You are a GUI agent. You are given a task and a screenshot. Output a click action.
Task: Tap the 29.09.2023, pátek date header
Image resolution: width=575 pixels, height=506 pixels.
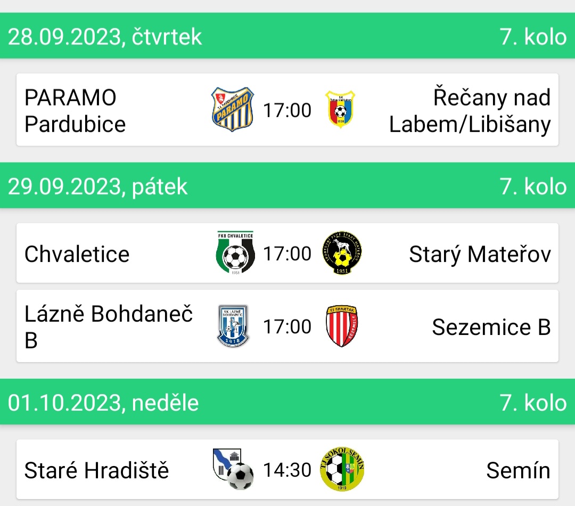pos(97,186)
